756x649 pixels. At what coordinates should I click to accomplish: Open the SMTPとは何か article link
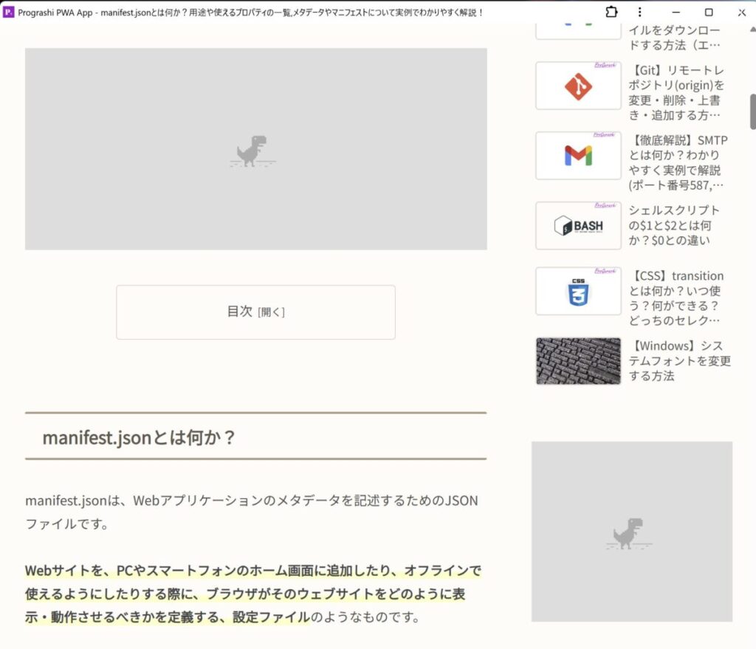point(677,162)
